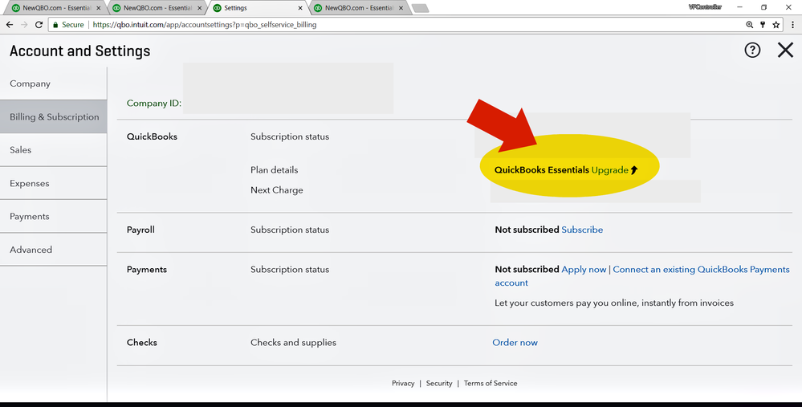Image resolution: width=802 pixels, height=407 pixels.
Task: Open the Terms of Service link
Action: click(491, 383)
